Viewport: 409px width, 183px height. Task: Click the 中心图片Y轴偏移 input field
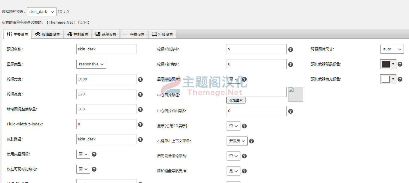click(257, 111)
